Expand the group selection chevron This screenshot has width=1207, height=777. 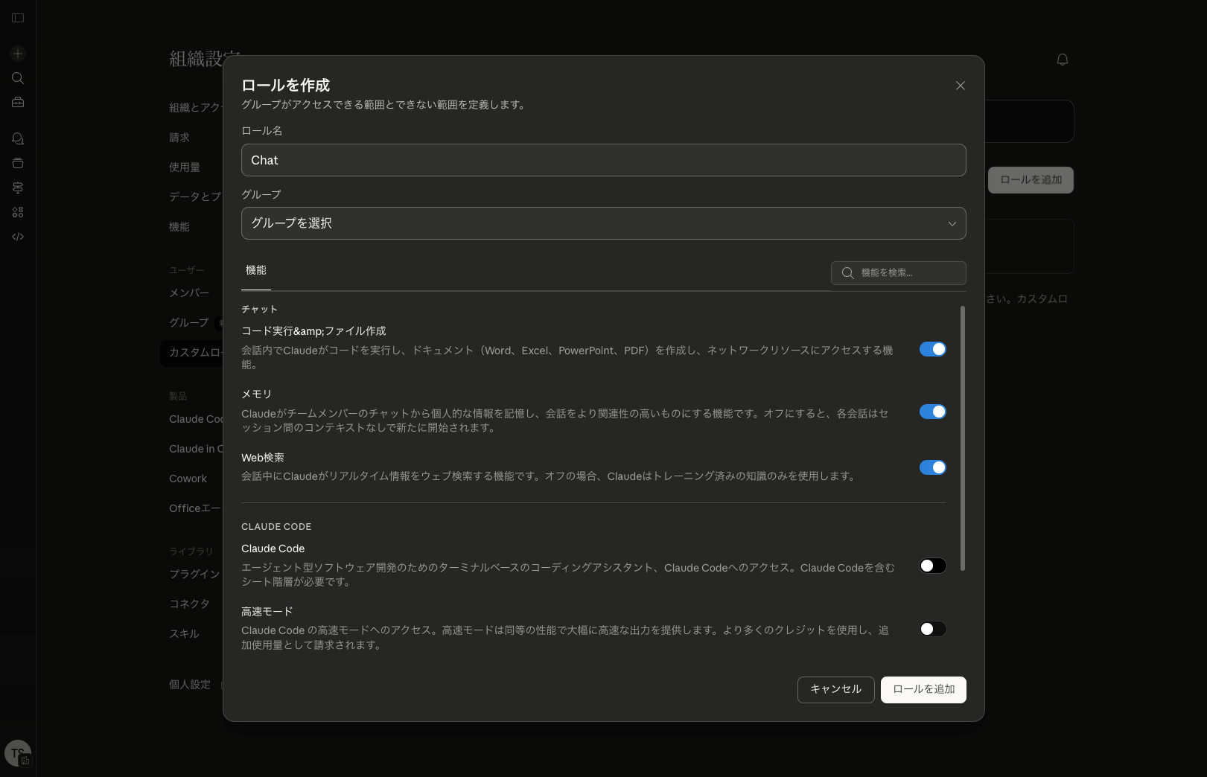951,223
